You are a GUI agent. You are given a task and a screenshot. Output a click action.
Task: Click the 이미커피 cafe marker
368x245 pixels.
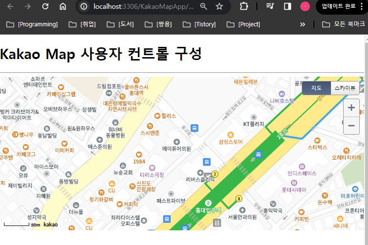pyautogui.click(x=64, y=143)
